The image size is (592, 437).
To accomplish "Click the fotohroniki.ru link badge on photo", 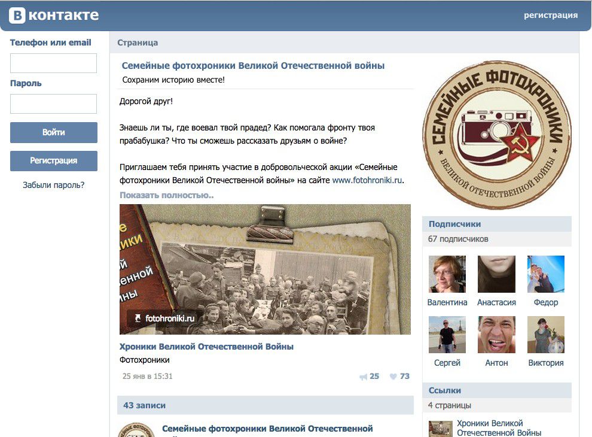I will point(164,318).
